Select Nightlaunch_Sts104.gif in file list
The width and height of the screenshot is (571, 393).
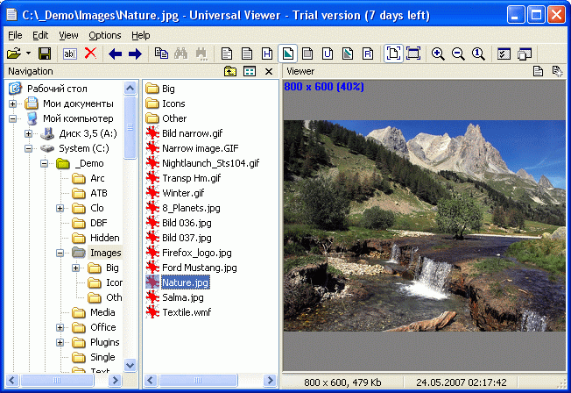click(x=211, y=163)
